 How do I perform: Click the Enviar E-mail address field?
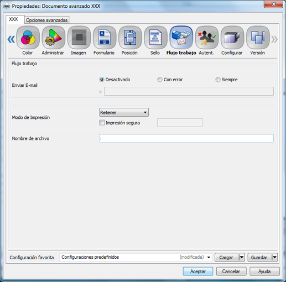[189, 91]
